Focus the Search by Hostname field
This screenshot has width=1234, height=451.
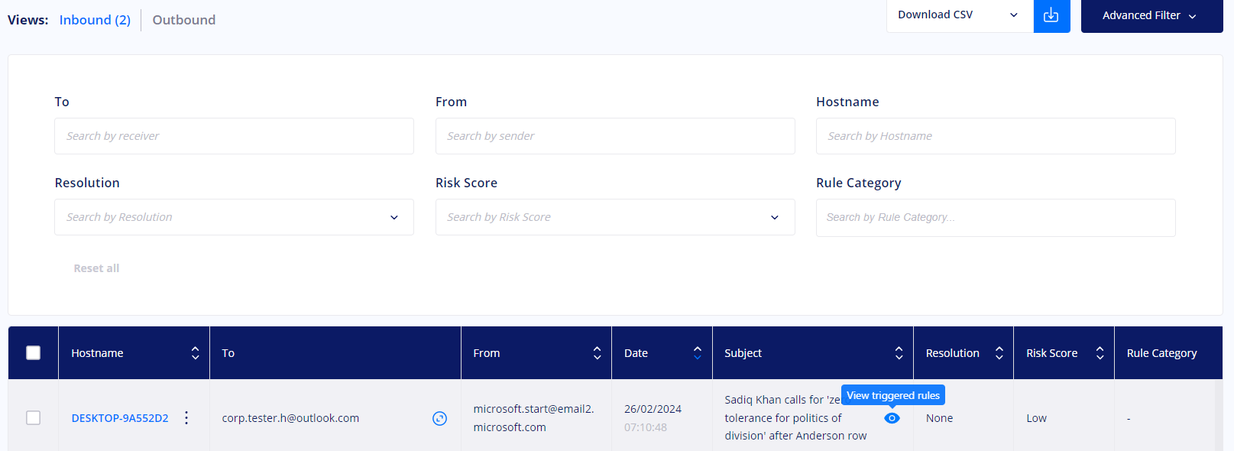(x=996, y=136)
